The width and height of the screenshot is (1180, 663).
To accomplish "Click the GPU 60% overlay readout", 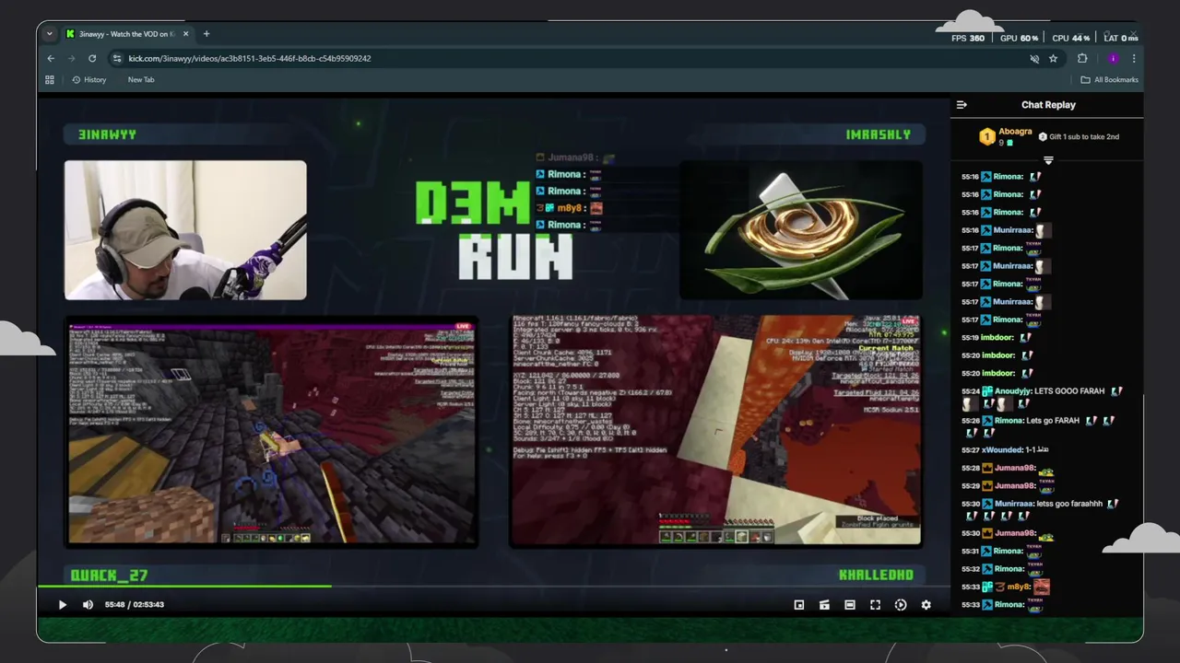I will [x=1019, y=38].
